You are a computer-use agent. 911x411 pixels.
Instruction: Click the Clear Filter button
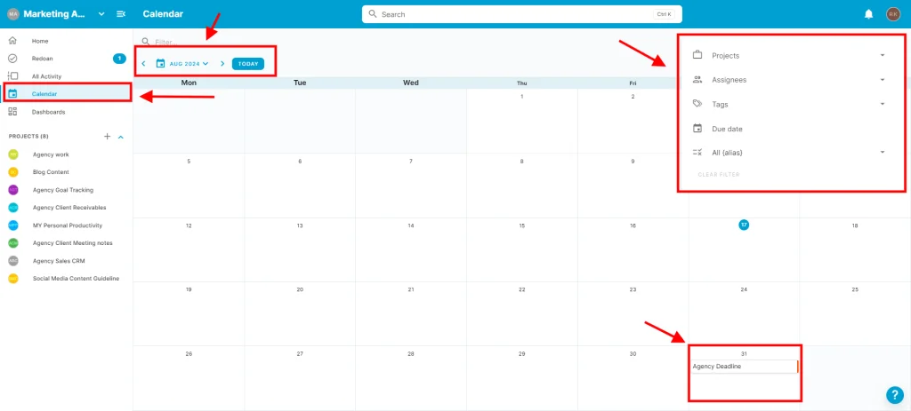719,174
